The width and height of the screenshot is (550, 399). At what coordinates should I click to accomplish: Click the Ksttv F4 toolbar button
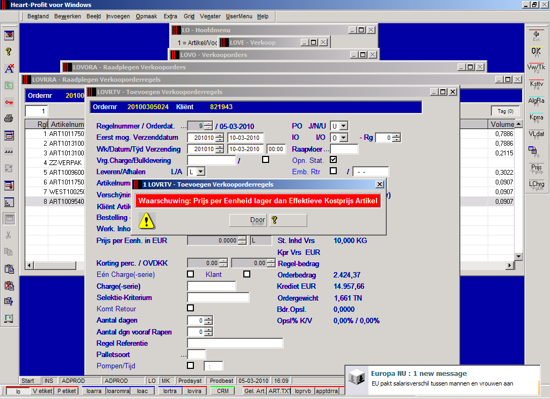537,85
